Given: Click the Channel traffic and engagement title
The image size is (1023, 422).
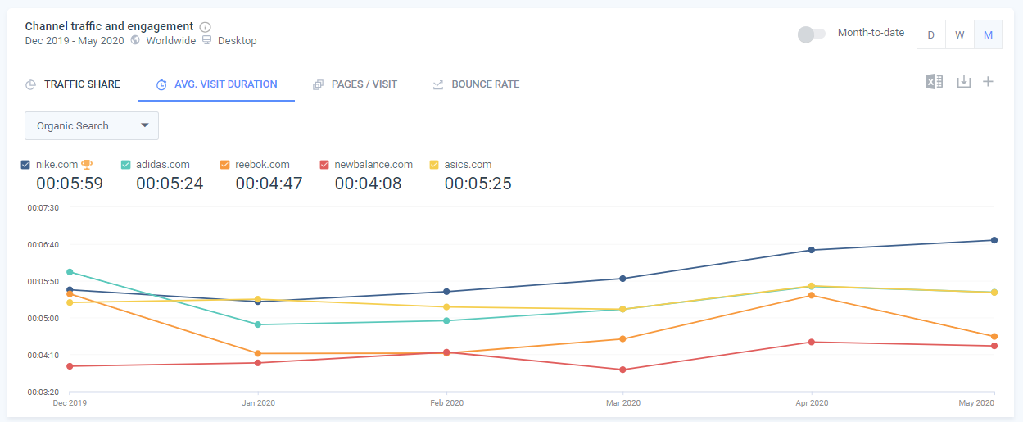Looking at the screenshot, I should click(x=110, y=26).
